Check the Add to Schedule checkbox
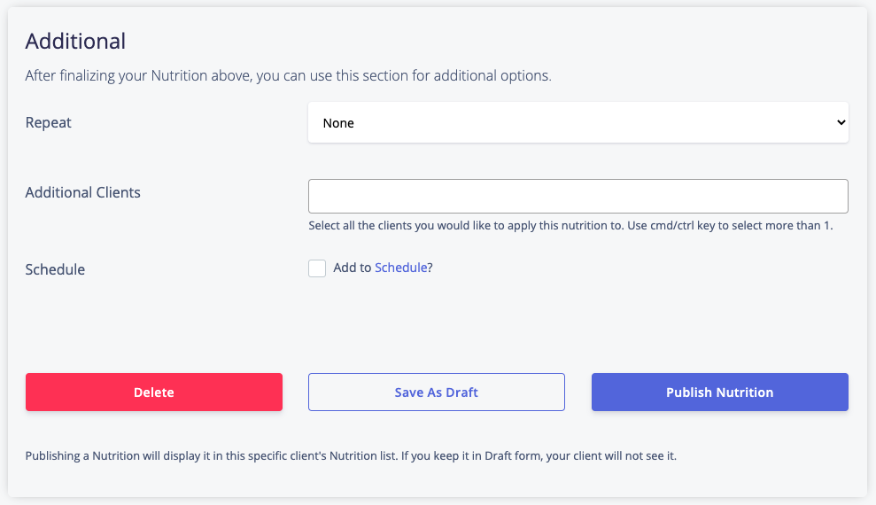This screenshot has height=505, width=876. [x=317, y=268]
